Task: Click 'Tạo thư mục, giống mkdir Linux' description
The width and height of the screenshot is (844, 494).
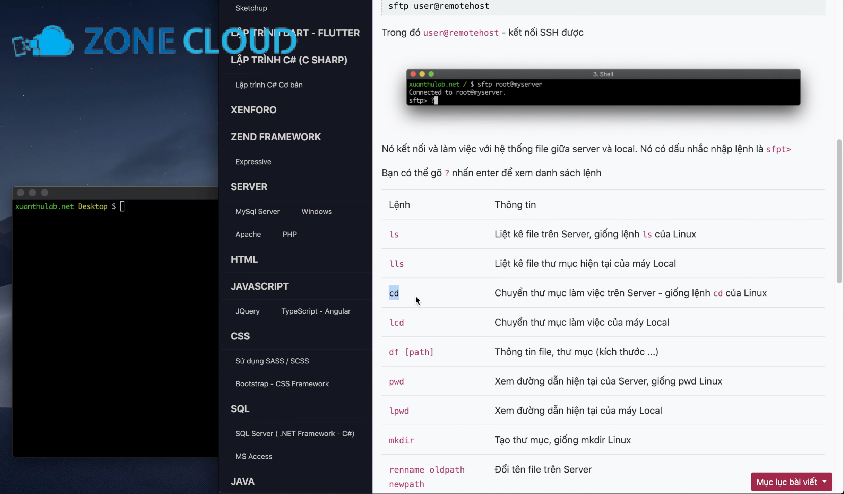Action: 562,440
